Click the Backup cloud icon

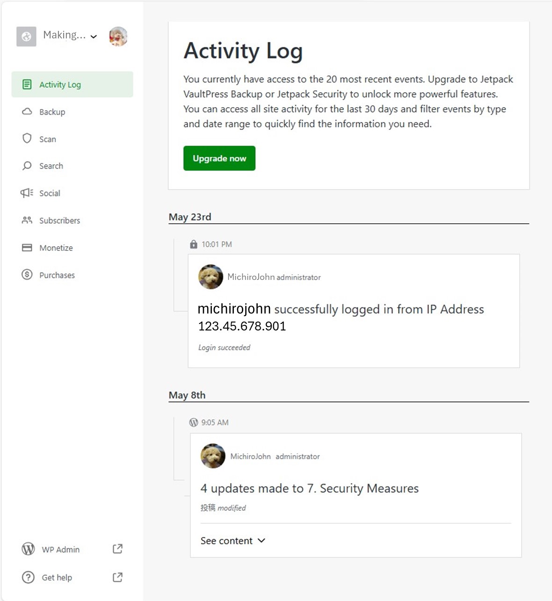[x=27, y=111]
